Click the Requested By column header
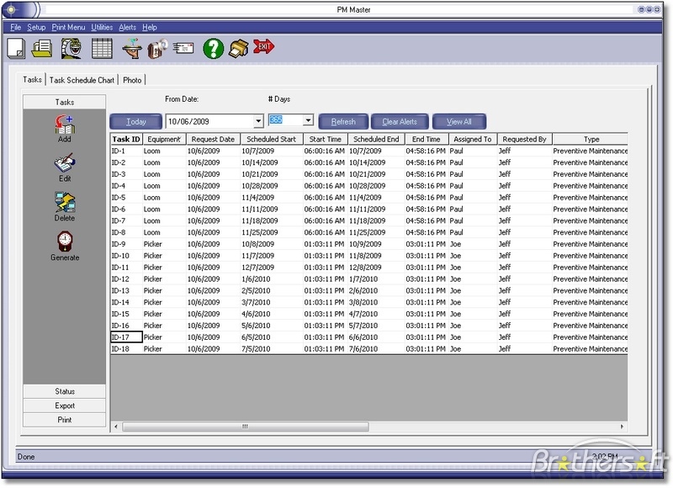Image resolution: width=673 pixels, height=488 pixels. pyautogui.click(x=524, y=139)
